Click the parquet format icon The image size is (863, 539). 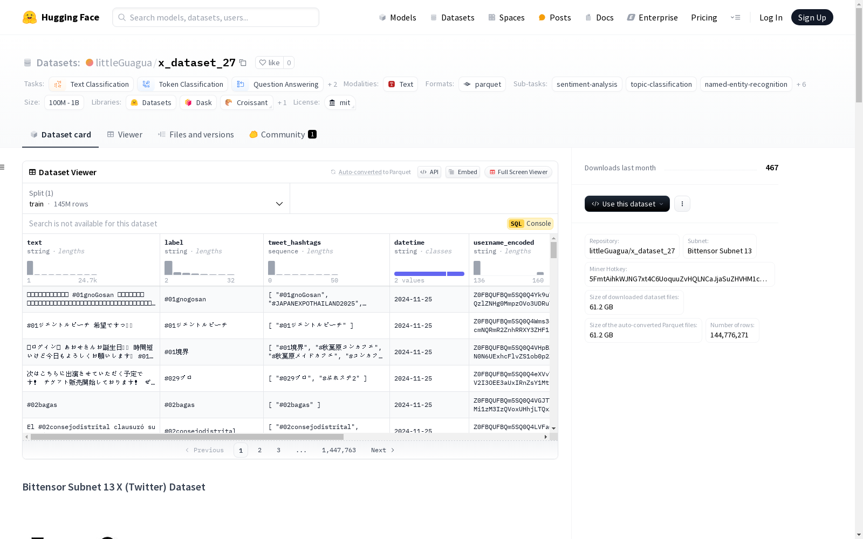[x=467, y=84]
